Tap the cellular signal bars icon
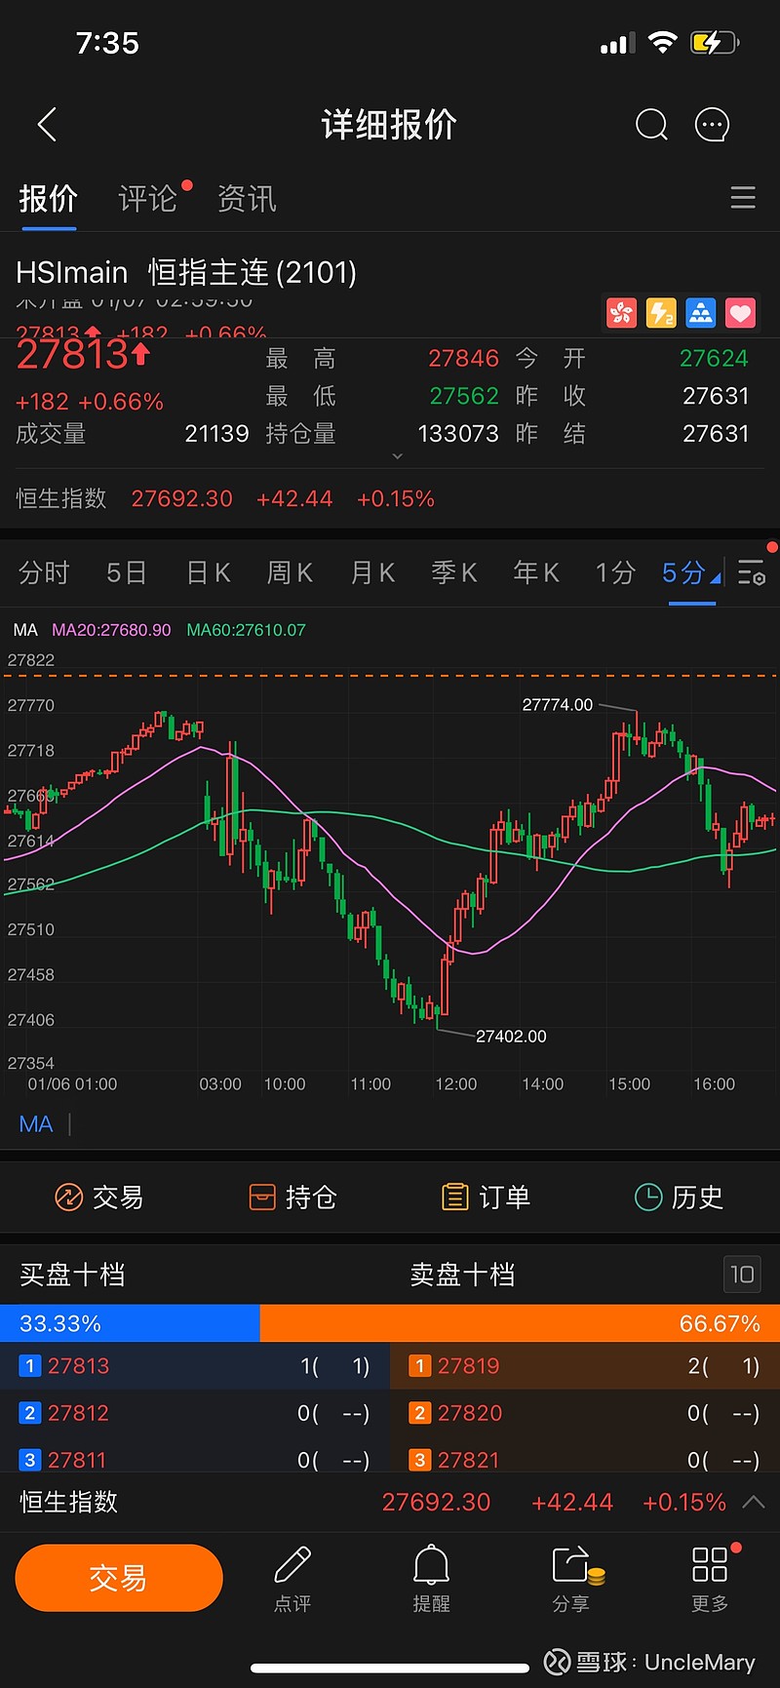780x1688 pixels. [x=617, y=44]
